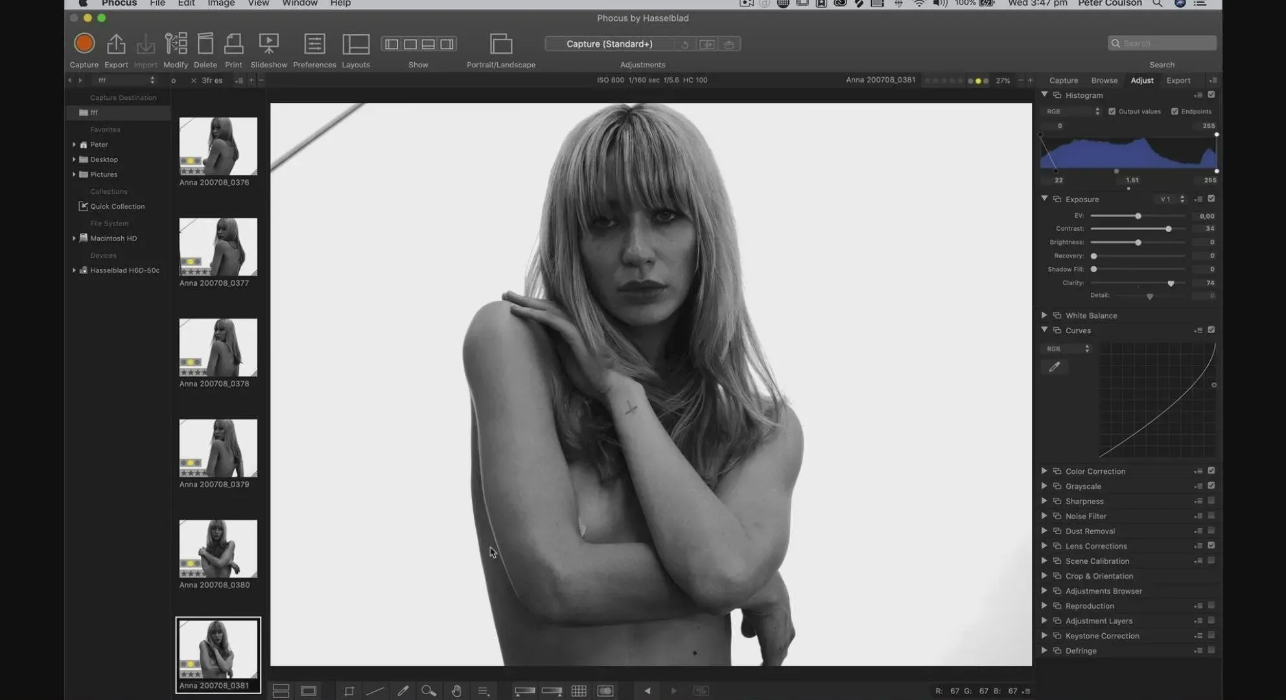Expand the Macintosh HD tree item

[74, 239]
